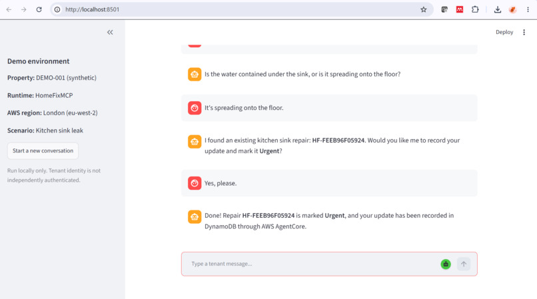Image resolution: width=537 pixels, height=299 pixels.
Task: Open the browser profile avatar
Action: point(513,9)
